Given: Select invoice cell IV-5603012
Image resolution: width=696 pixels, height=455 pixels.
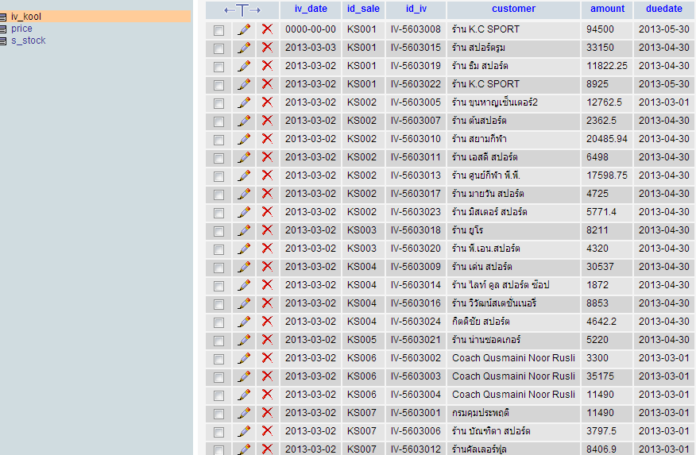Looking at the screenshot, I should tap(416, 449).
